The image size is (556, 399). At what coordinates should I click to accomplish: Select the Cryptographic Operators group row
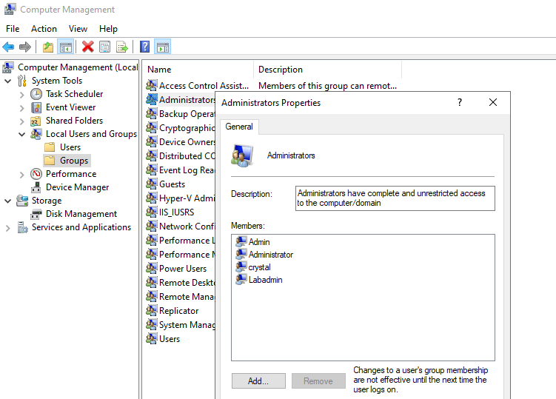[181, 127]
